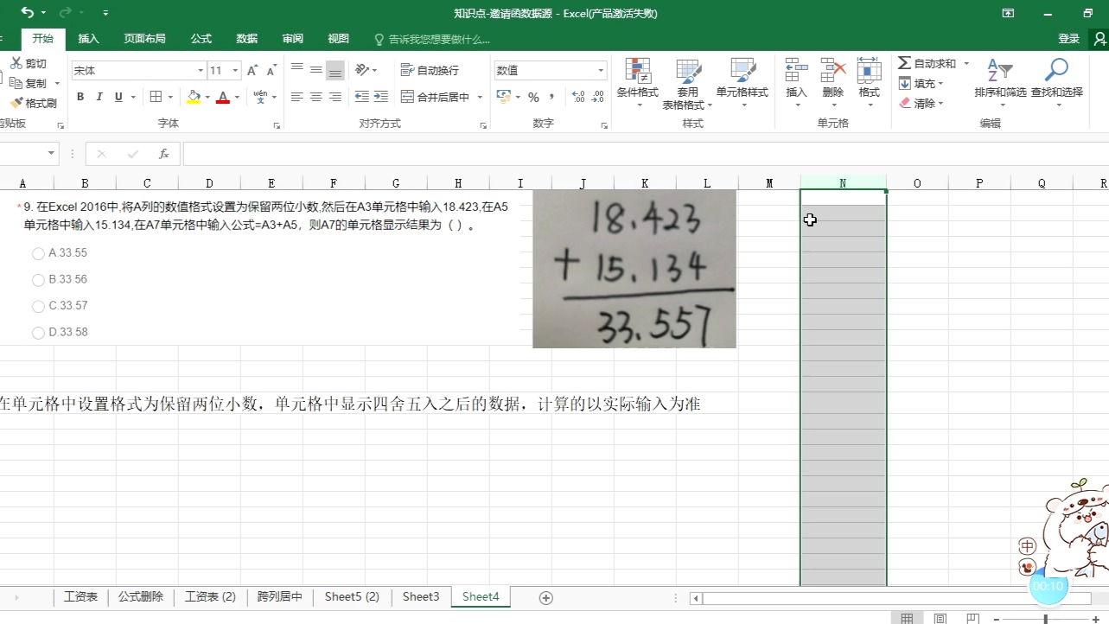Choose answer option D.33.58
This screenshot has height=624, width=1109.
[x=38, y=332]
